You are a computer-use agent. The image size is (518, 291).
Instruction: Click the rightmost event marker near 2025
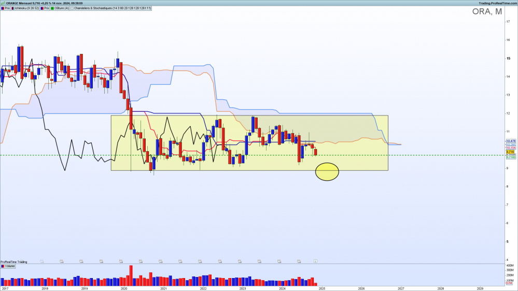[x=315, y=261]
